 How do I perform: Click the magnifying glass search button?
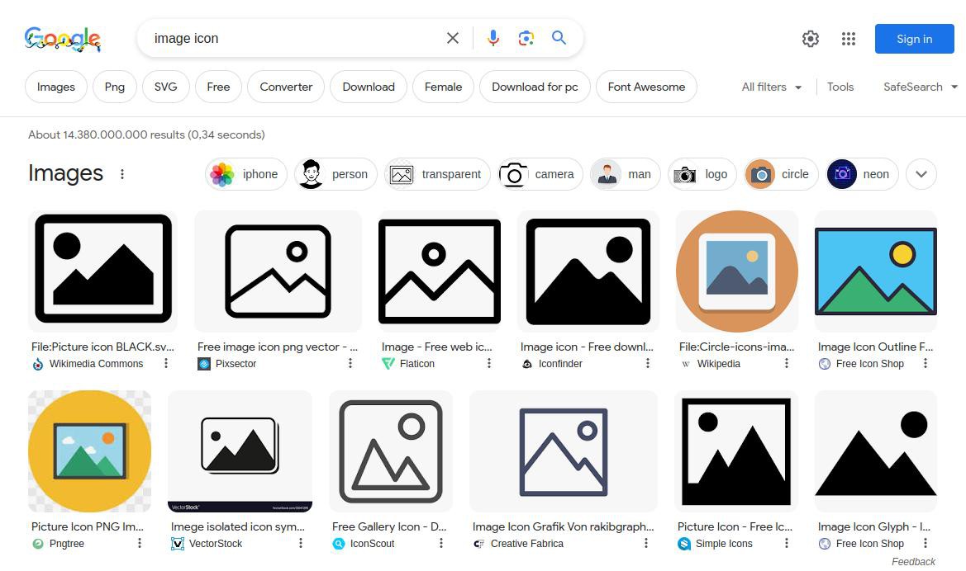point(559,39)
